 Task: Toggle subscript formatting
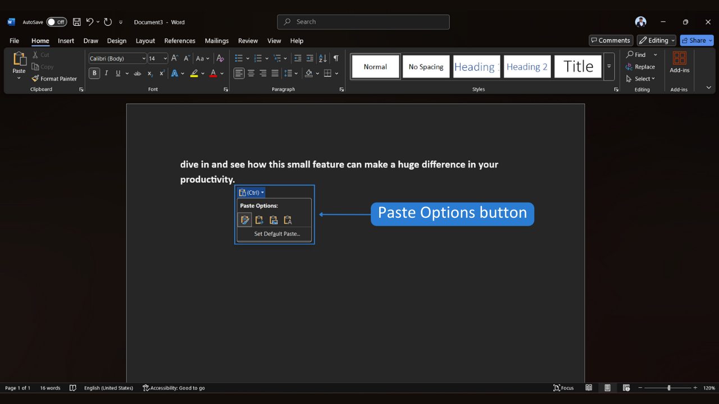tap(150, 73)
